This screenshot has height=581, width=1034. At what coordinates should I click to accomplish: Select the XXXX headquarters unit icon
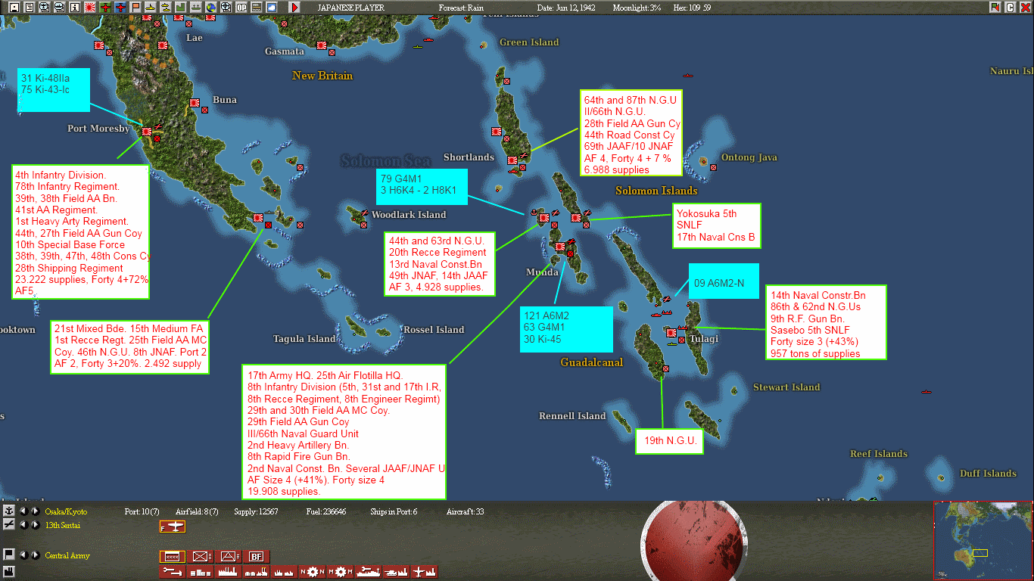click(173, 556)
